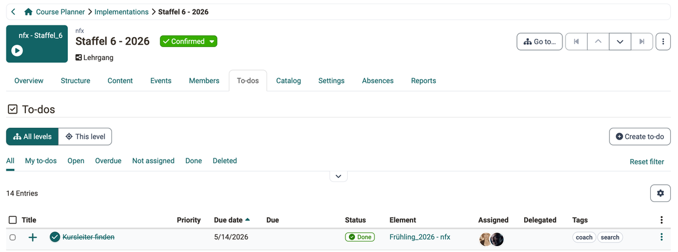Click the back arrow in breadcrumb

click(x=14, y=12)
